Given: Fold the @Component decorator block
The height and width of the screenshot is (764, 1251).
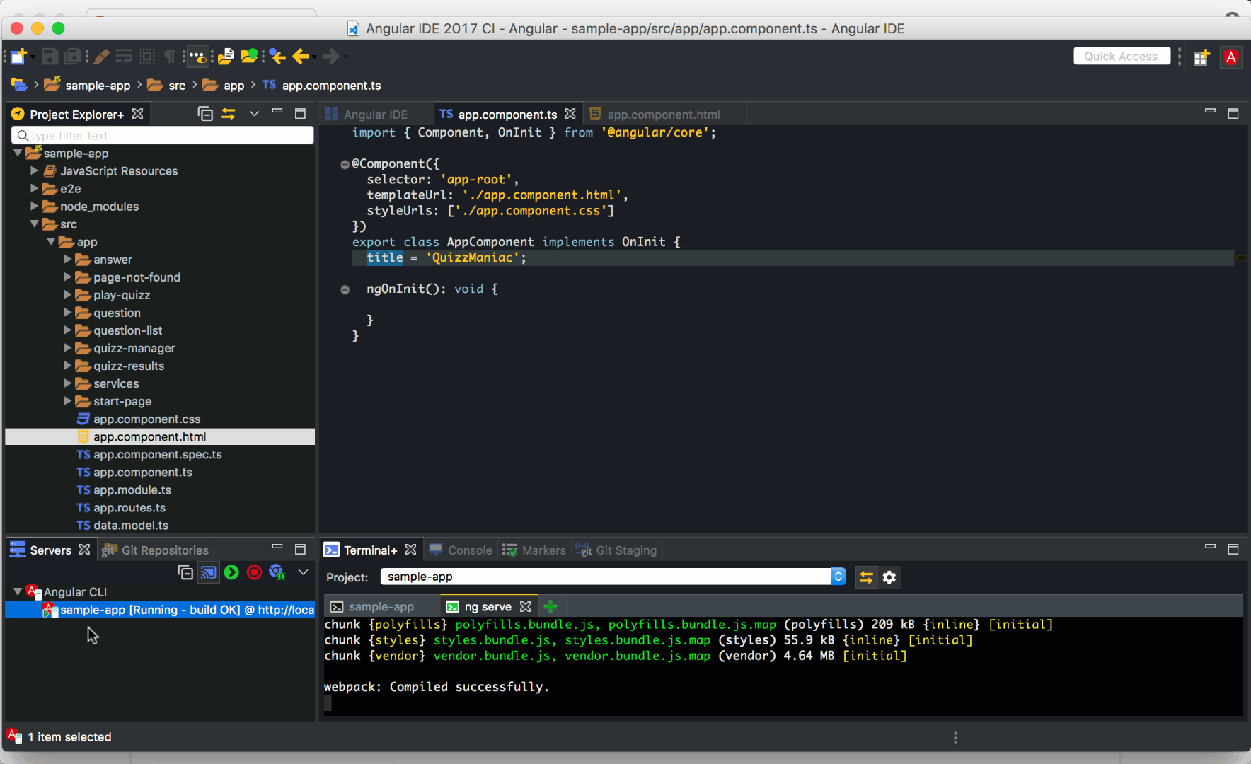Looking at the screenshot, I should pos(345,164).
